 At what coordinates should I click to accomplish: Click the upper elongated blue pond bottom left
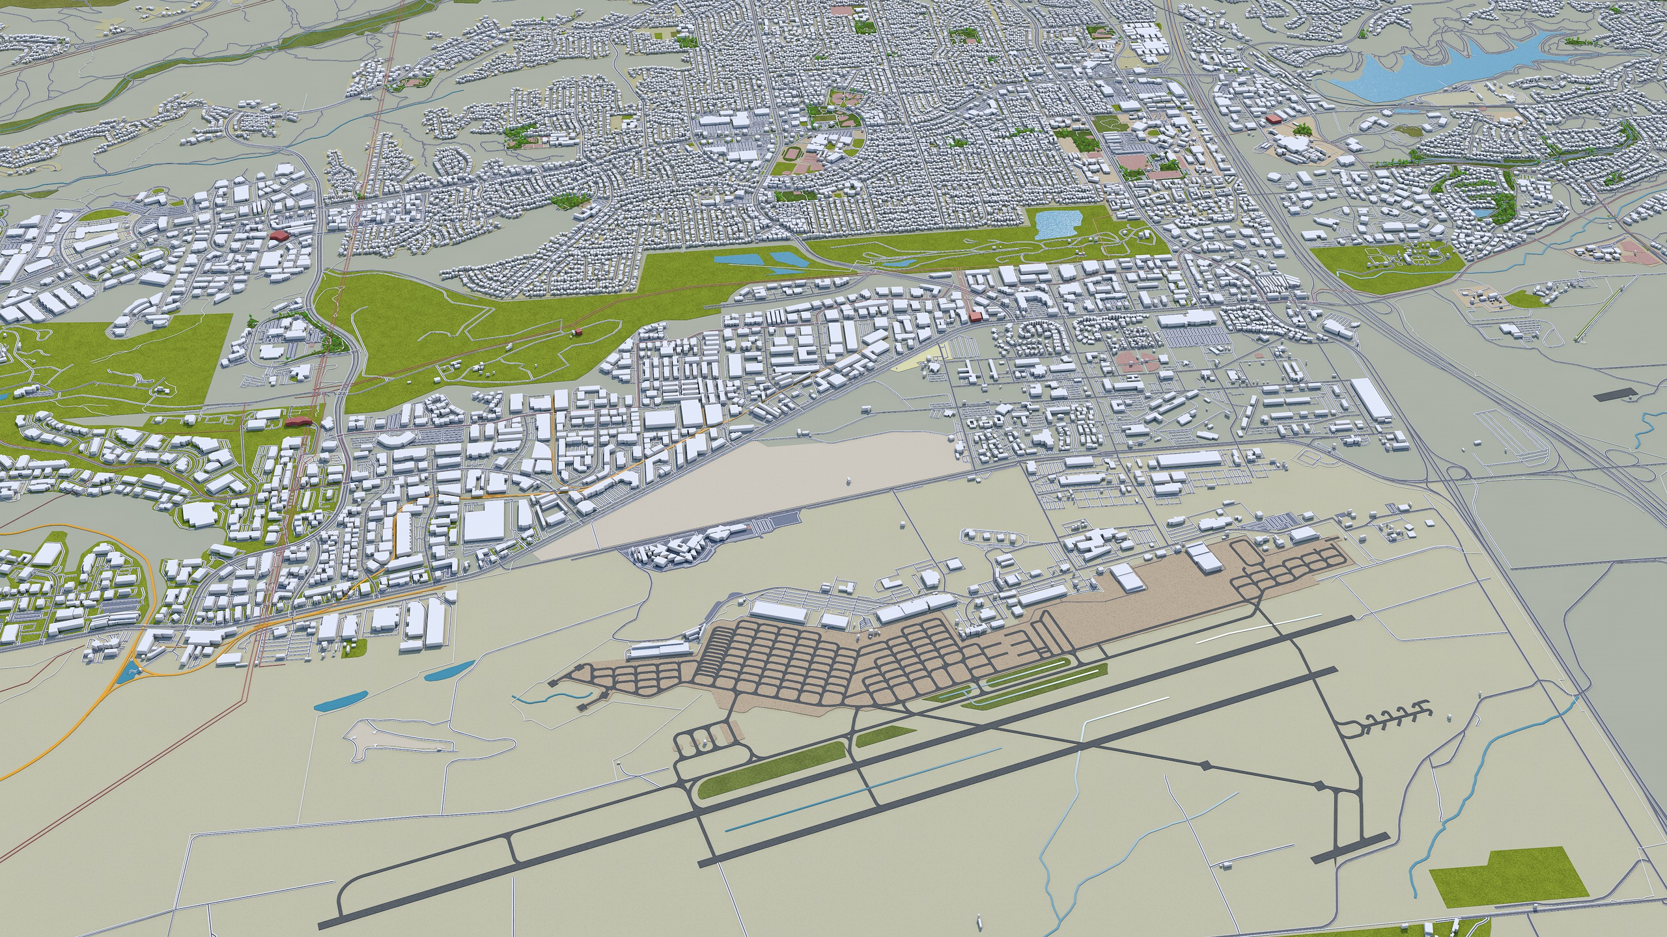pos(449,671)
